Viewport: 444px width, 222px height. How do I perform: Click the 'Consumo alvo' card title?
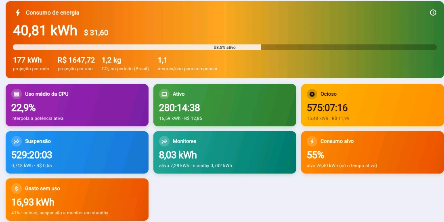[337, 141]
